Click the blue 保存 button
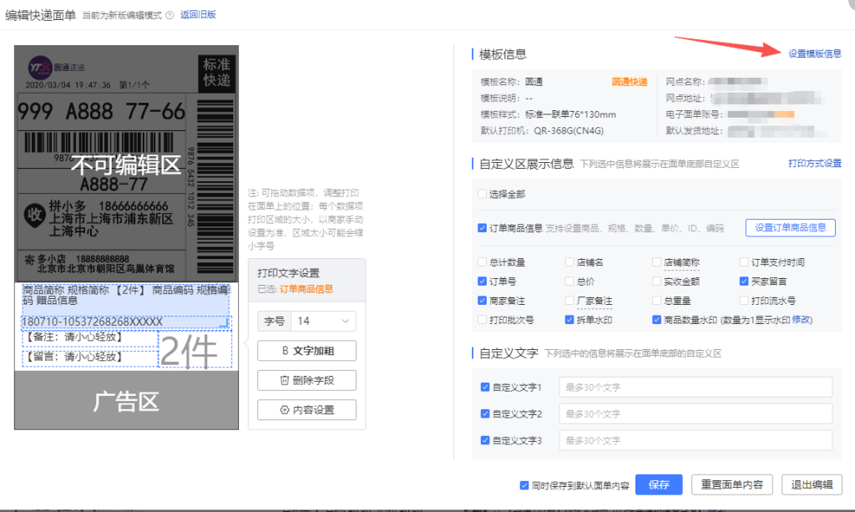 click(x=659, y=485)
